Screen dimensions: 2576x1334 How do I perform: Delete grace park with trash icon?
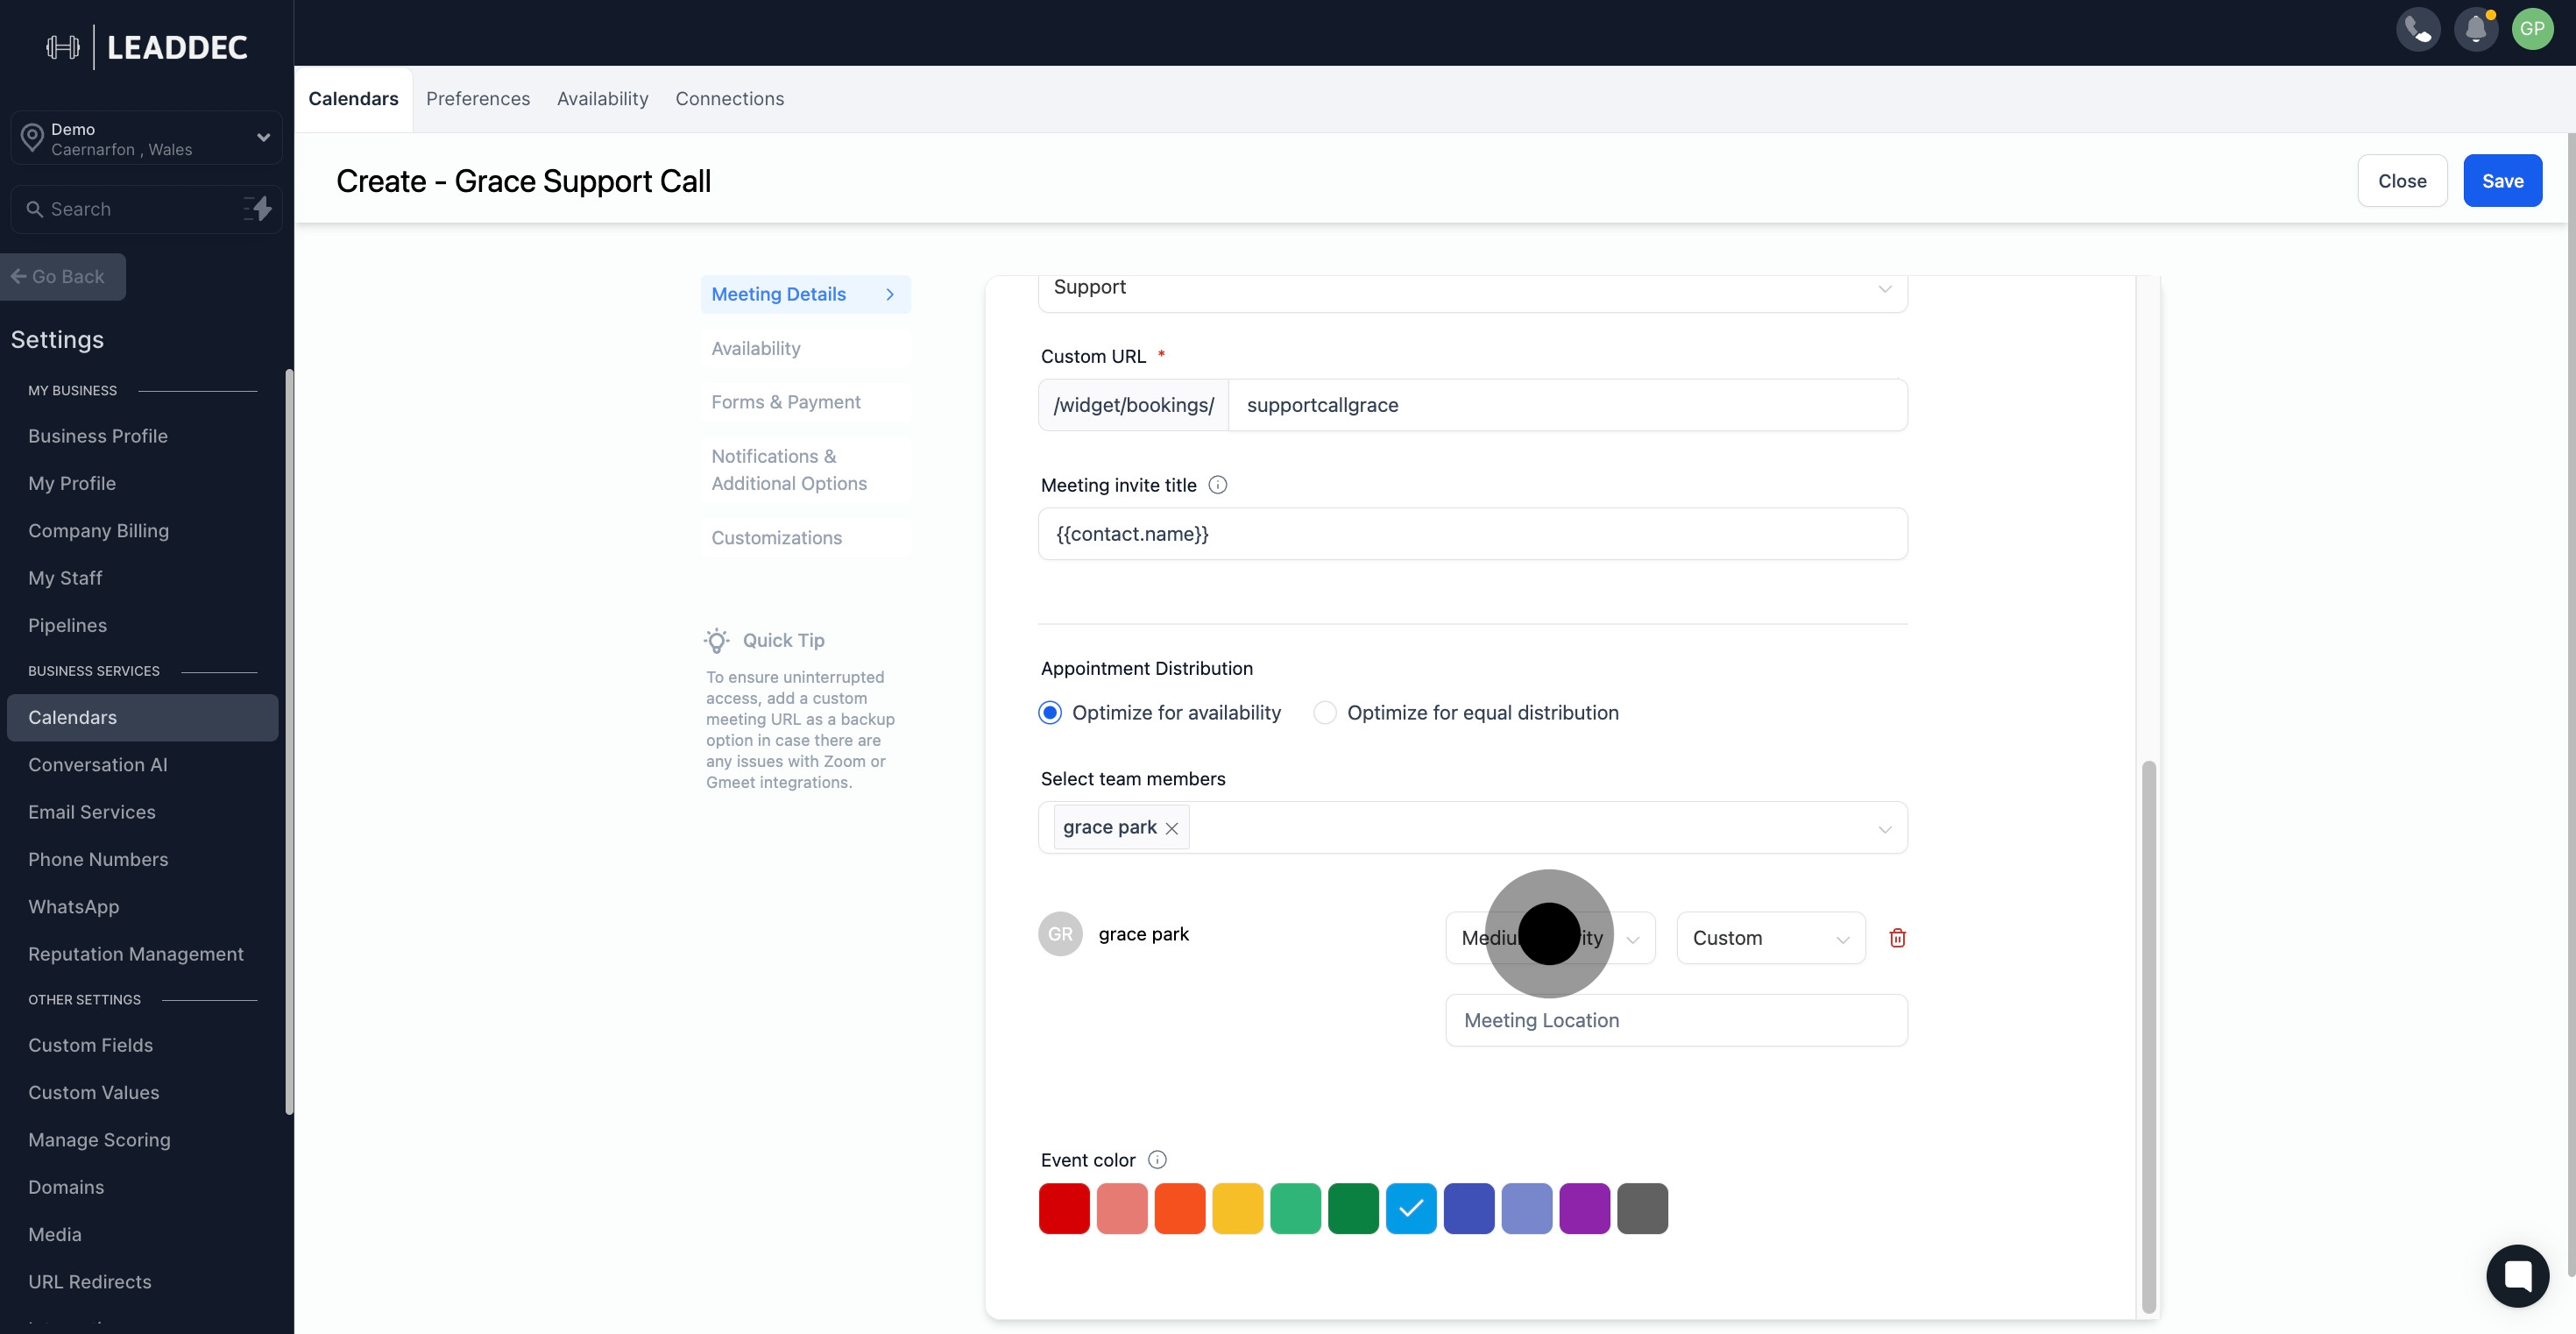(x=1897, y=938)
